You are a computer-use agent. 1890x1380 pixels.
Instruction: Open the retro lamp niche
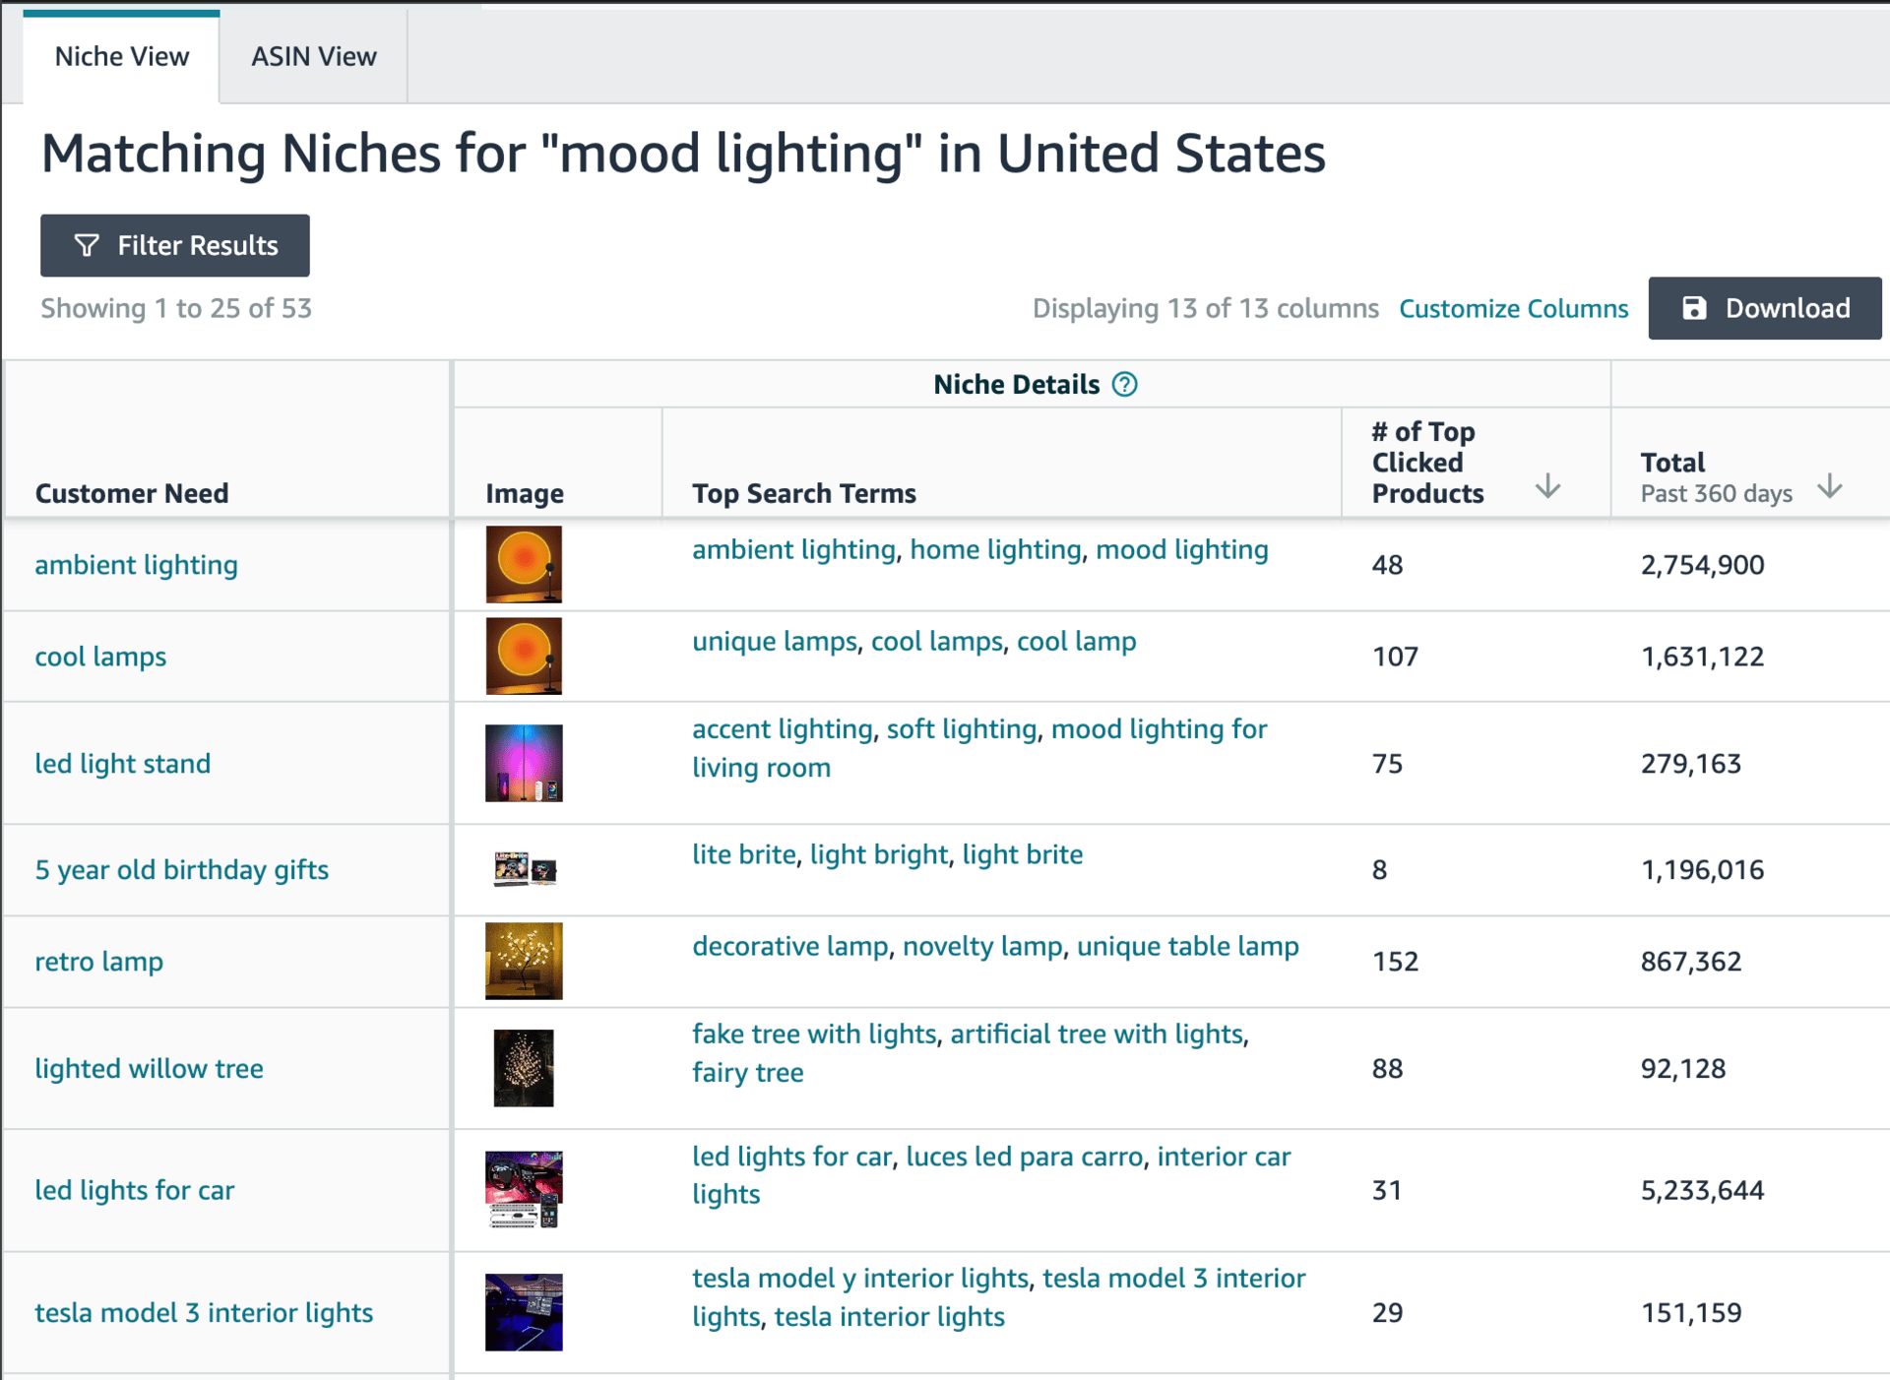tap(98, 962)
